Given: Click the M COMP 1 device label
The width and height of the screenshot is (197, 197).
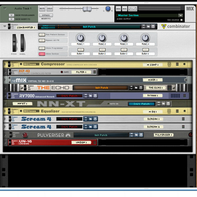Looking at the screenshot, I should point(152,65).
